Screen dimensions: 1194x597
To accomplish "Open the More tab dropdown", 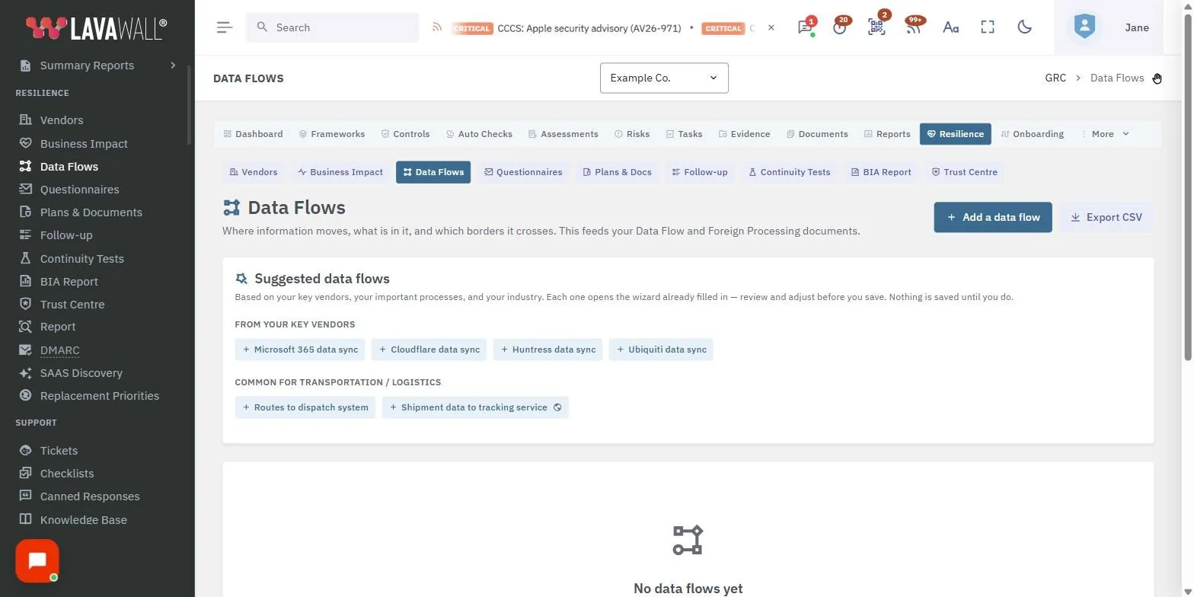I will coord(1106,134).
